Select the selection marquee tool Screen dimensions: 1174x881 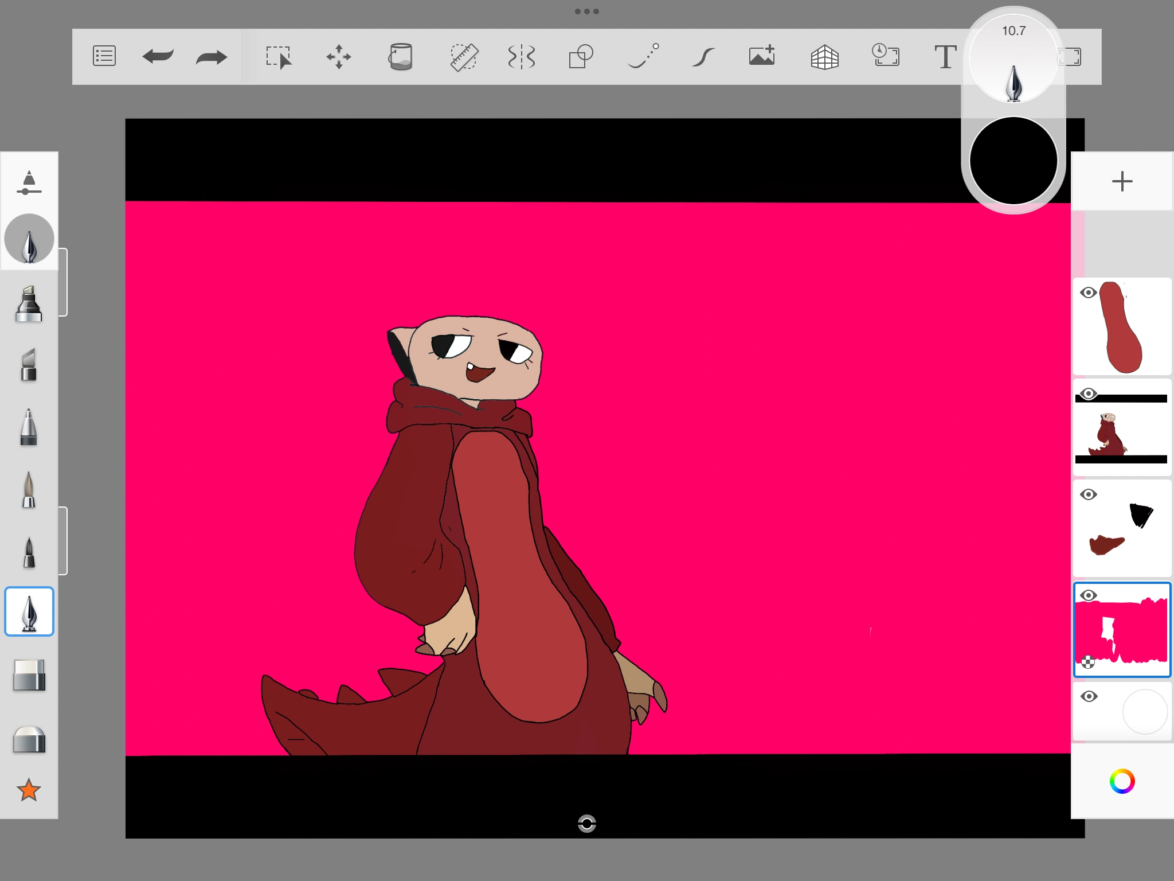coord(279,57)
